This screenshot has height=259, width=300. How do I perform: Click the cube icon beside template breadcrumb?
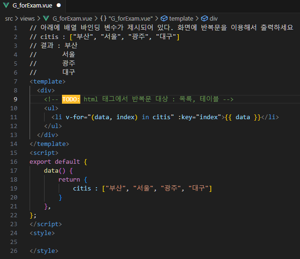[164, 18]
